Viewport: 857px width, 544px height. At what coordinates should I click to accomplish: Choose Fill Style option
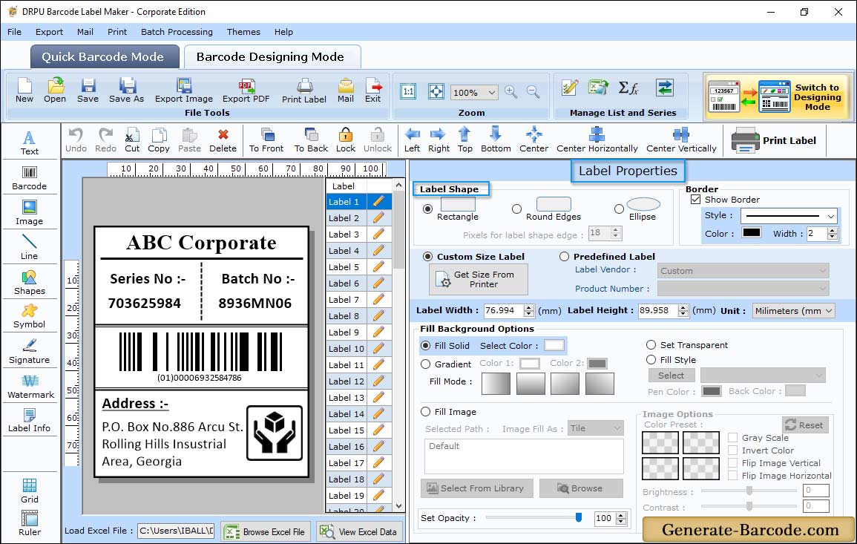[x=651, y=360]
